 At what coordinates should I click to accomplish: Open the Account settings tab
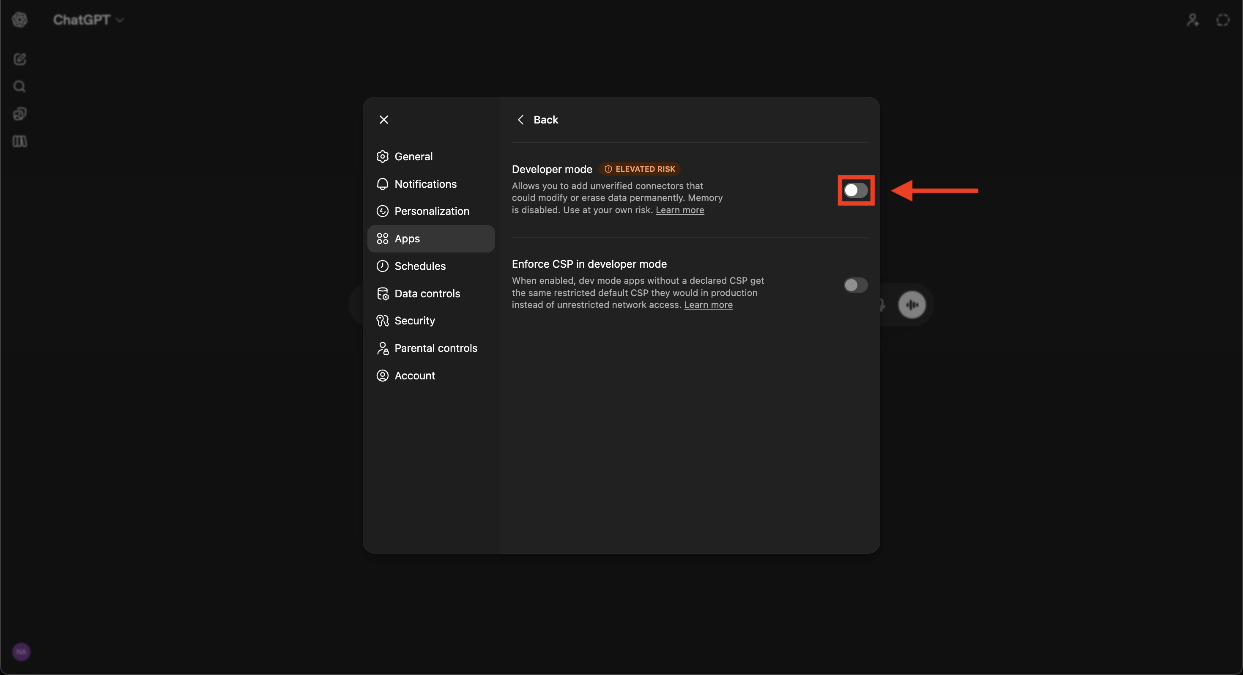pyautogui.click(x=431, y=375)
